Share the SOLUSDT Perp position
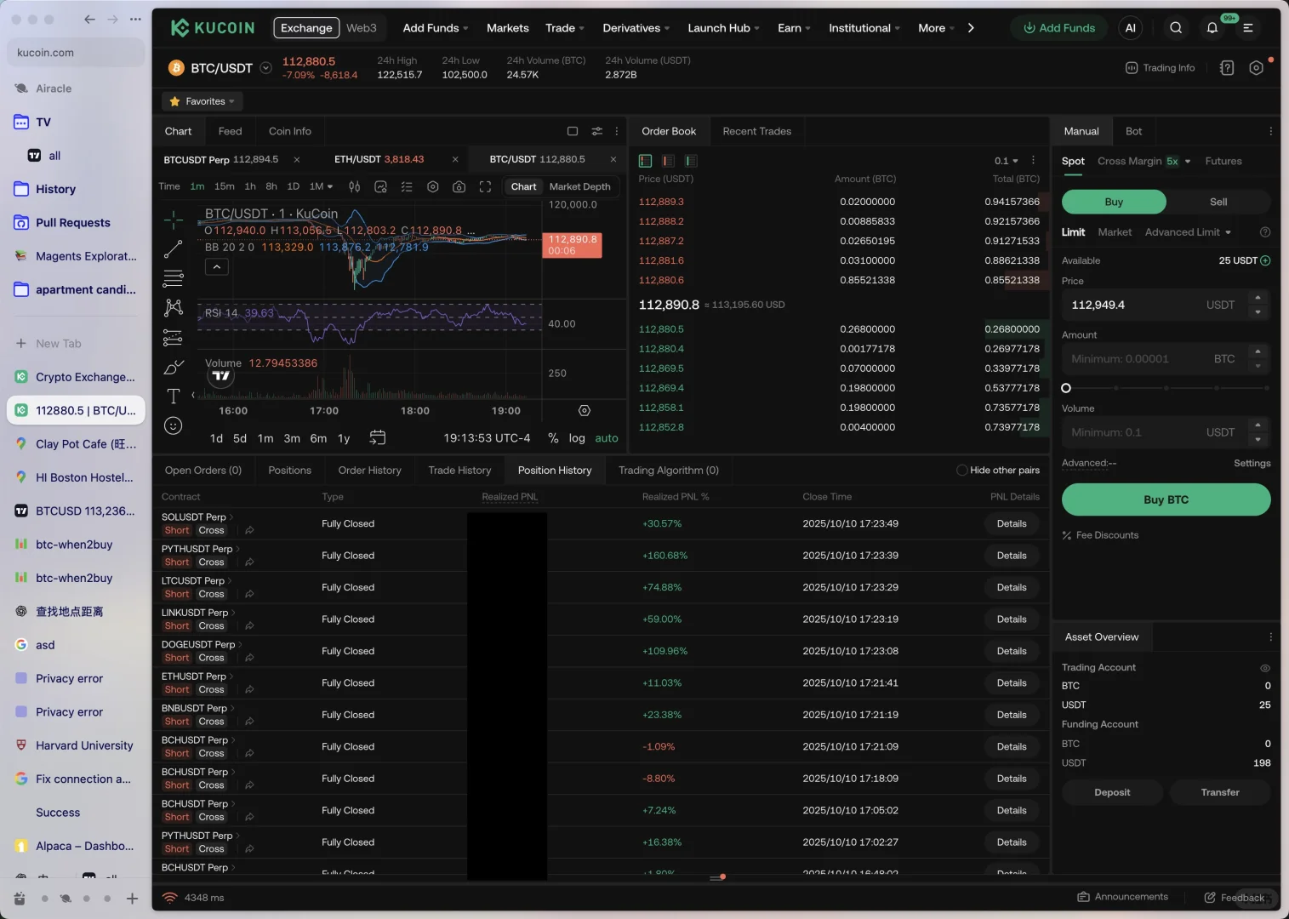1289x919 pixels. (249, 530)
